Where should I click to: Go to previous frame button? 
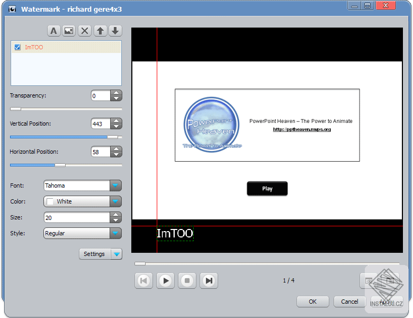click(143, 280)
